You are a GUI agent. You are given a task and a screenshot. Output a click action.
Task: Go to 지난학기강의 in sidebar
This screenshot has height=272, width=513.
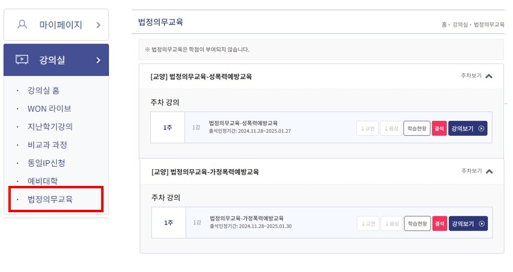pos(50,127)
